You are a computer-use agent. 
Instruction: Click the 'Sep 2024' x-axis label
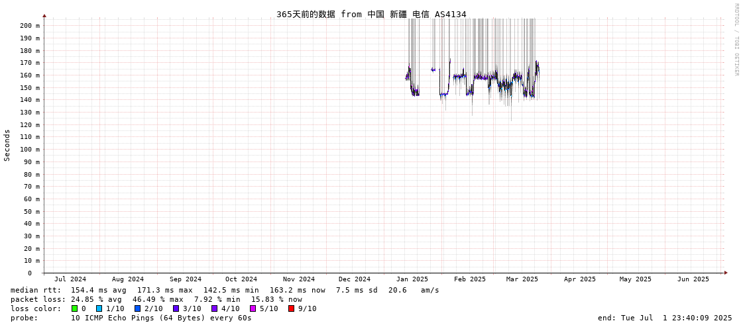(x=186, y=279)
